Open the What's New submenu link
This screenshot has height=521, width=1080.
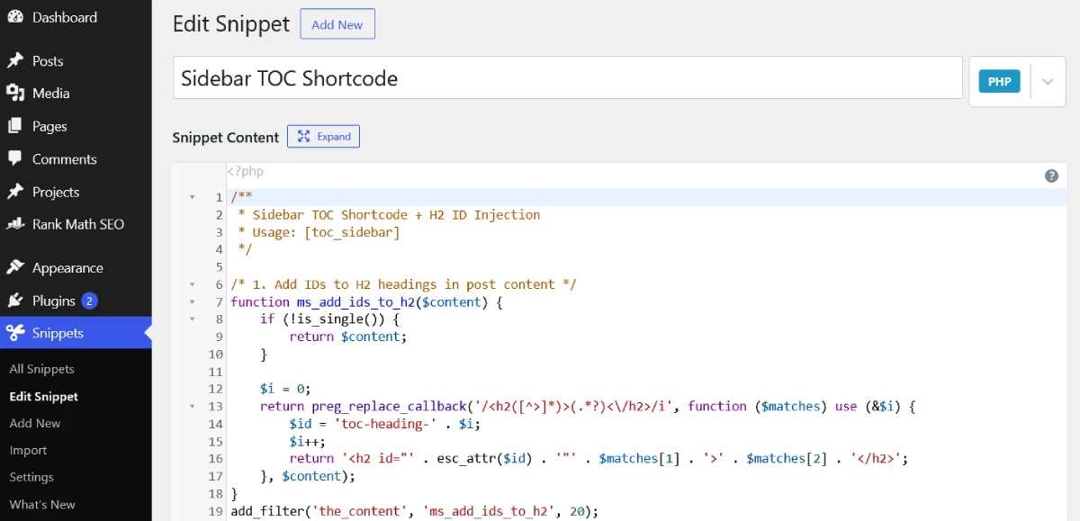point(42,504)
